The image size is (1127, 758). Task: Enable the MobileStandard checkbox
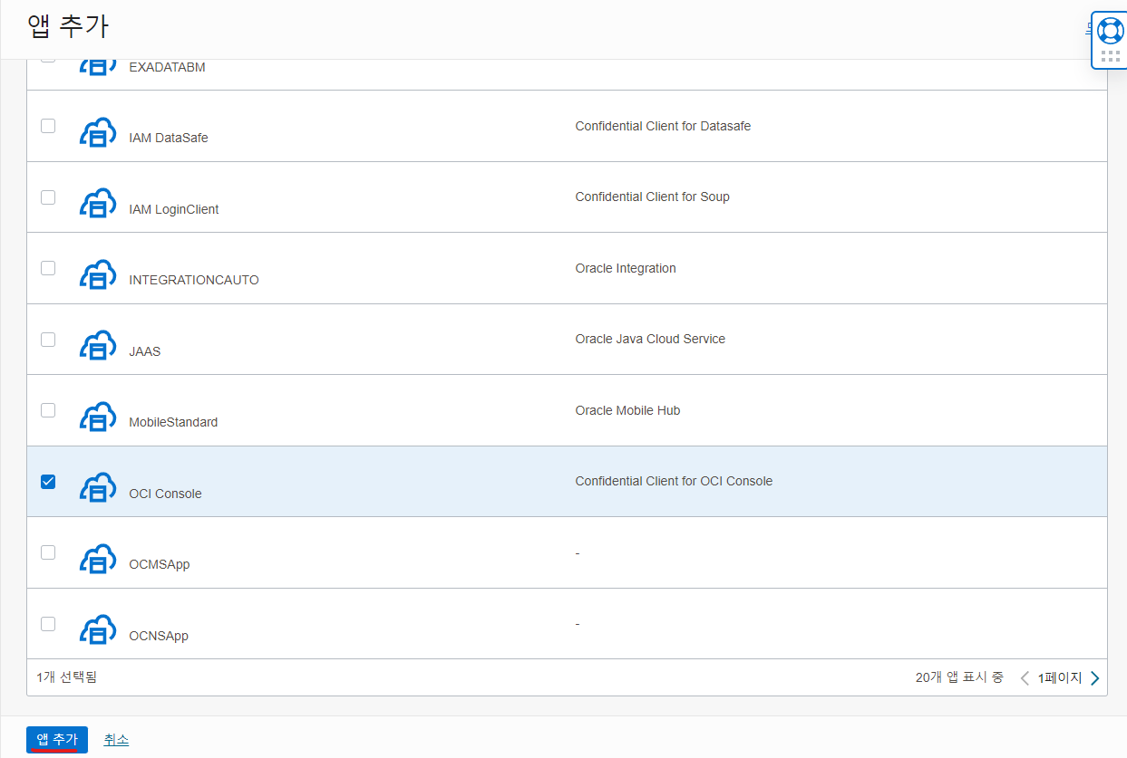pos(48,410)
